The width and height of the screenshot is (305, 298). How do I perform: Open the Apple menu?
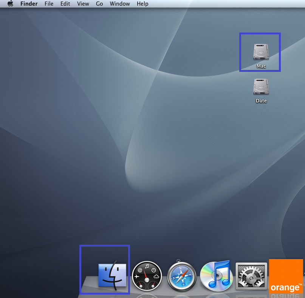coord(11,3)
